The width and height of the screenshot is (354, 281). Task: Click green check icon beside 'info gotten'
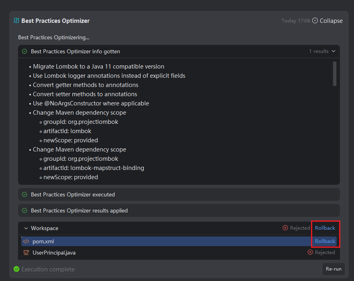tap(25, 51)
